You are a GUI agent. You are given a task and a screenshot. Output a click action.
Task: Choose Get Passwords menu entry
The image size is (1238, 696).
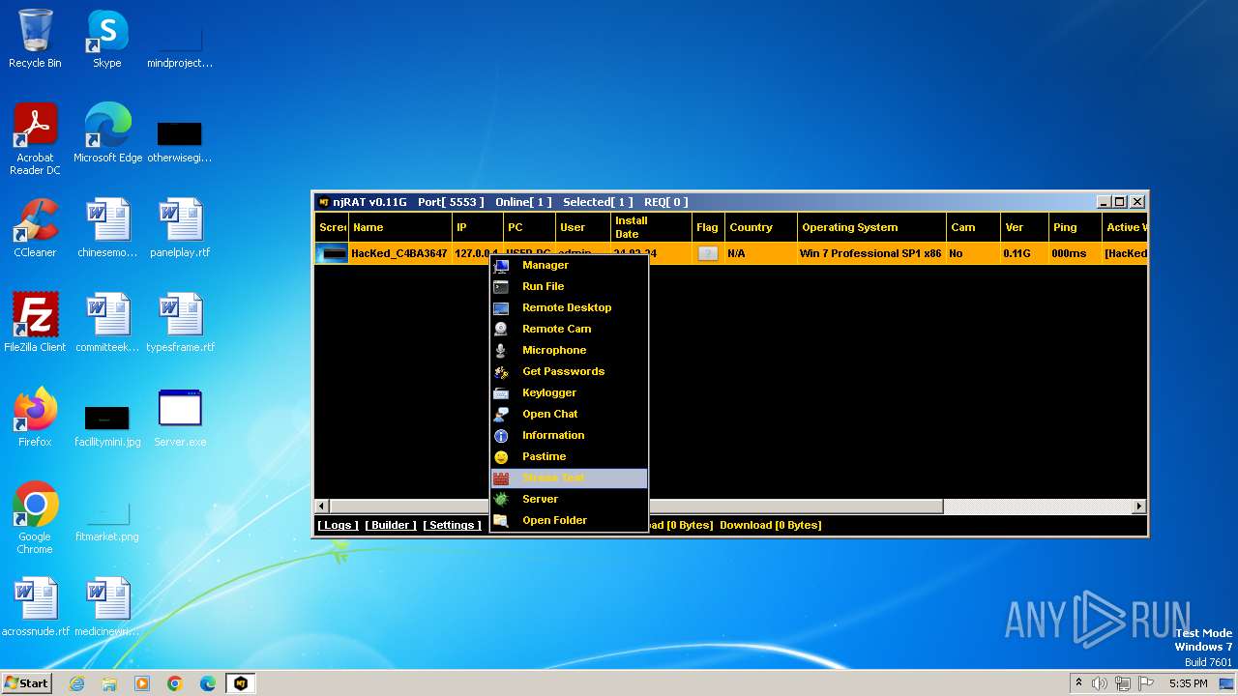(x=569, y=372)
